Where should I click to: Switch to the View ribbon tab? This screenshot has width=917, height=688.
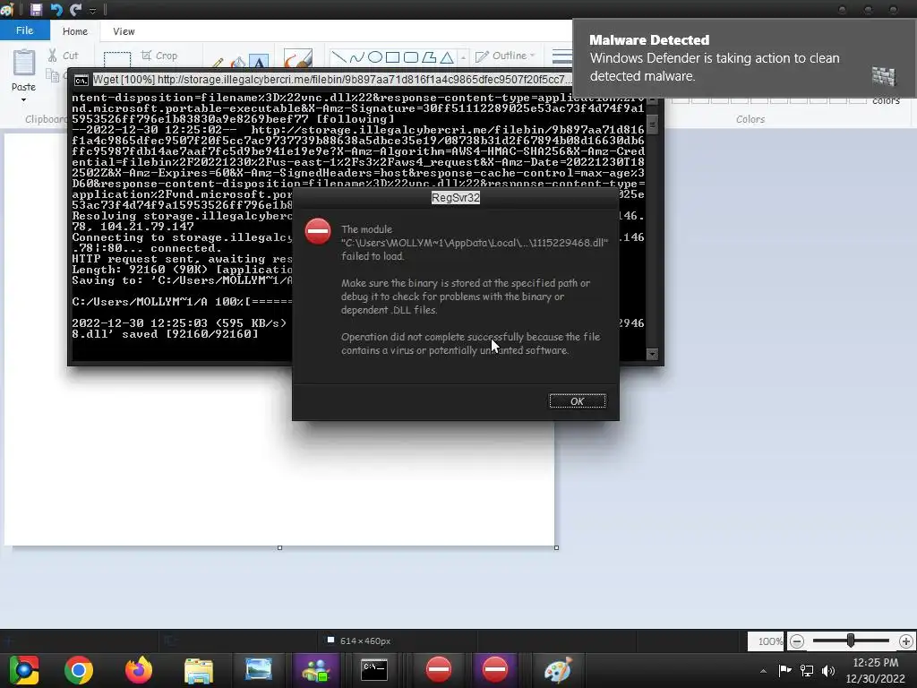(x=124, y=31)
